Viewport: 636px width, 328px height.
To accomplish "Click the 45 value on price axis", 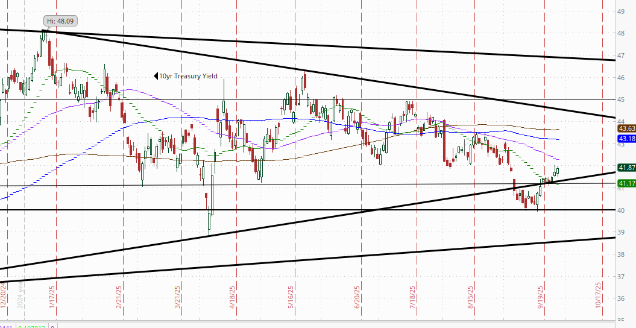I will pos(620,99).
